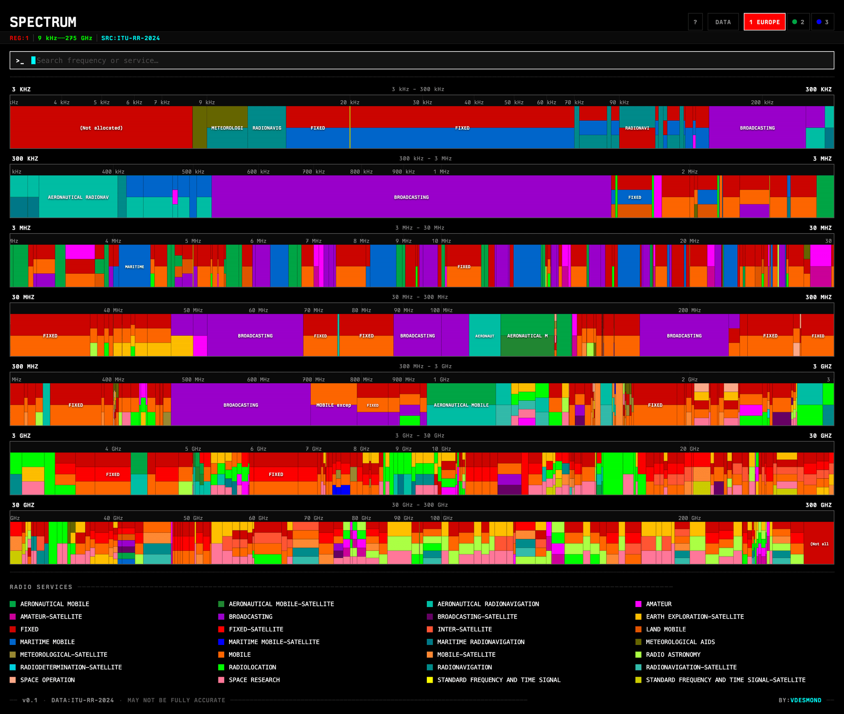Select the 1 EUROPE region tab

coord(764,22)
